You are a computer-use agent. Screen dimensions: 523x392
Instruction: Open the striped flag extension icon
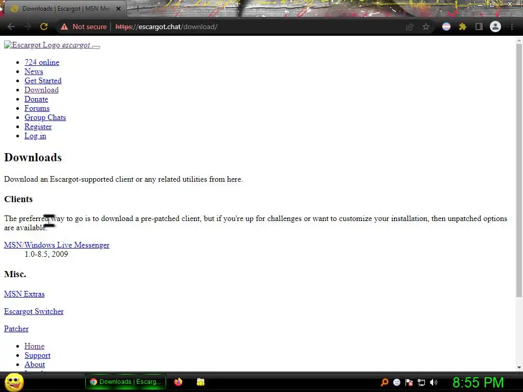click(x=446, y=27)
